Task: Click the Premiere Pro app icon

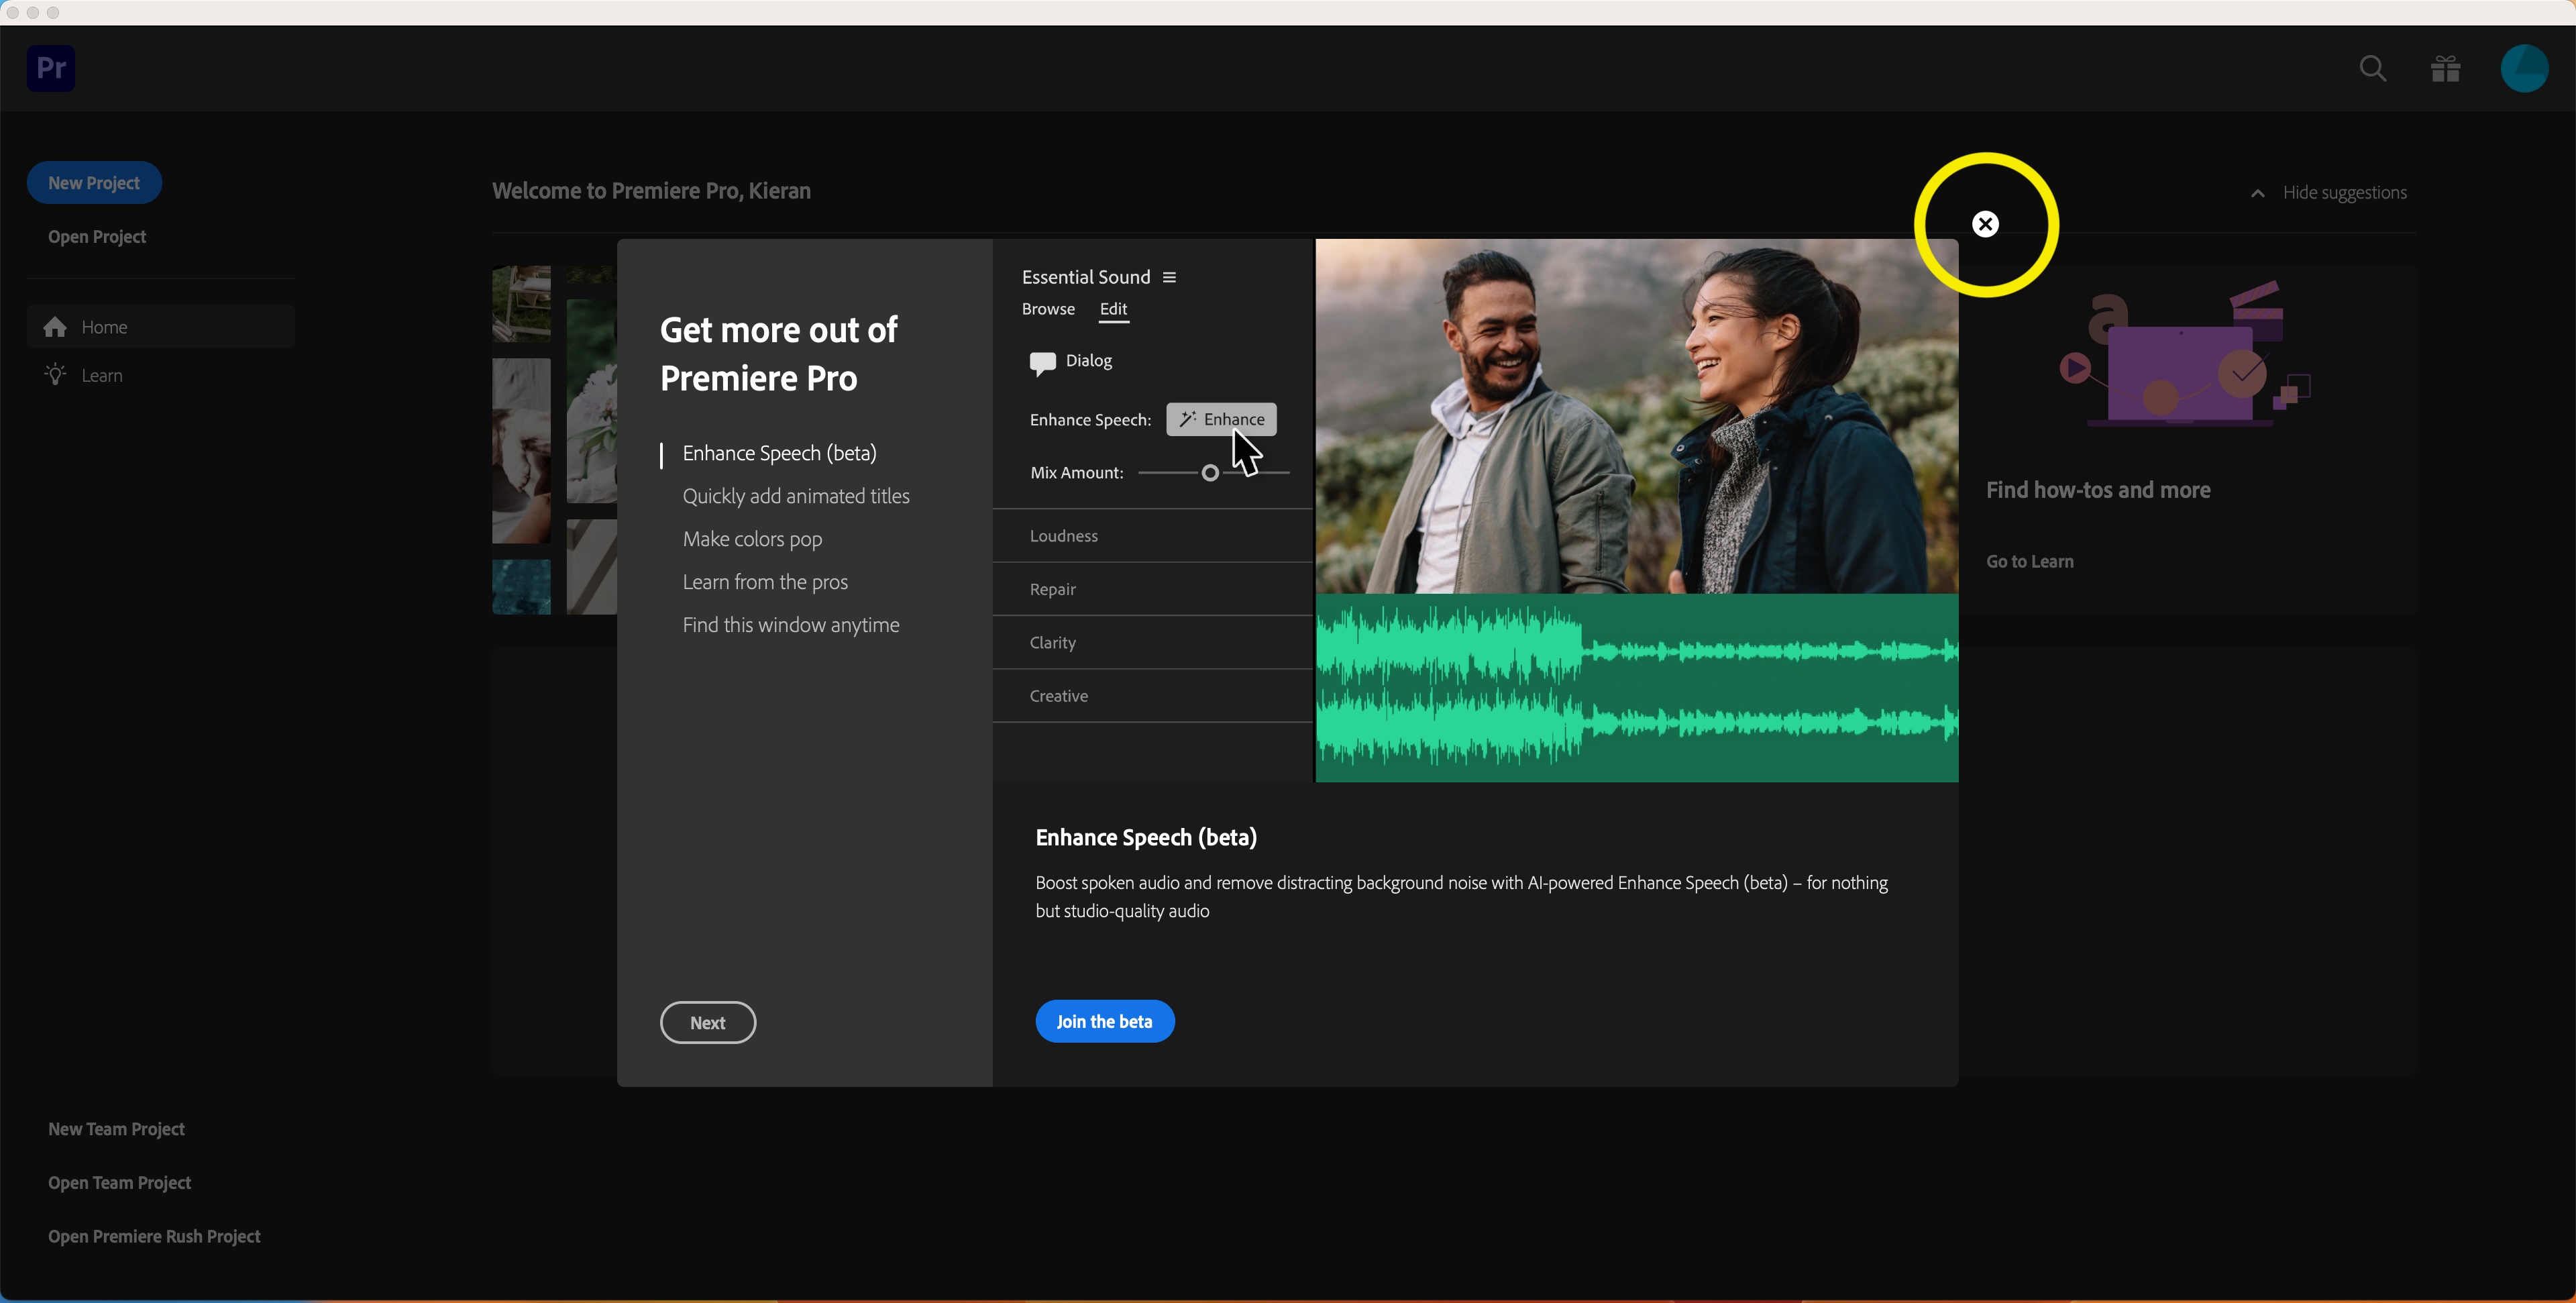Action: pos(52,68)
